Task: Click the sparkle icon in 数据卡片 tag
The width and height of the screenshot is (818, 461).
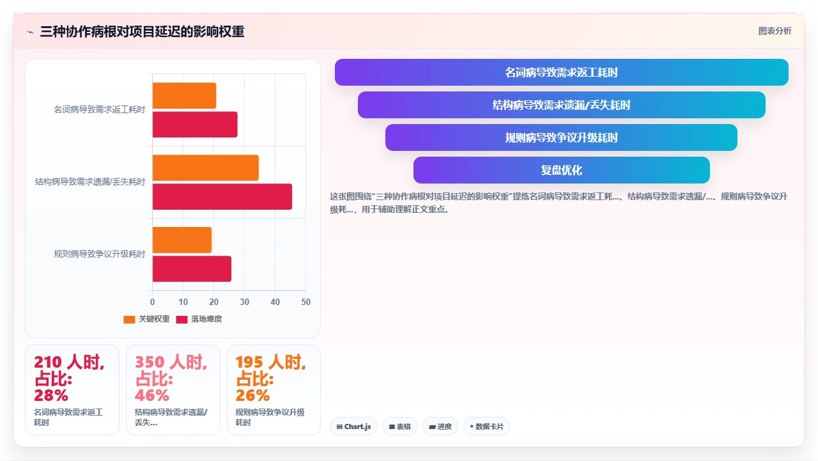Action: tap(472, 426)
